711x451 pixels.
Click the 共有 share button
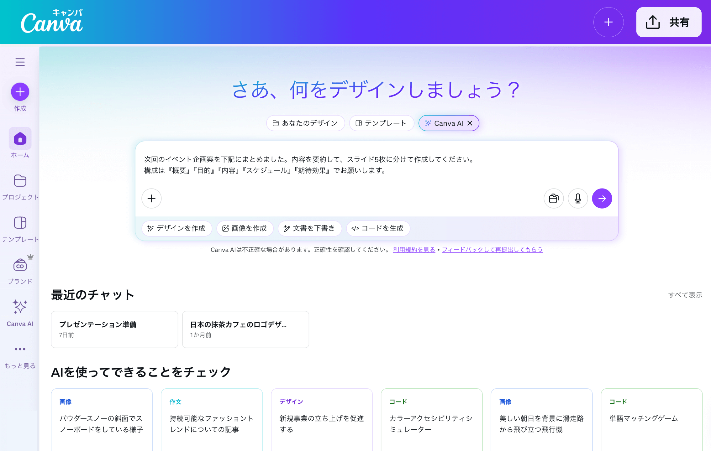click(x=669, y=22)
